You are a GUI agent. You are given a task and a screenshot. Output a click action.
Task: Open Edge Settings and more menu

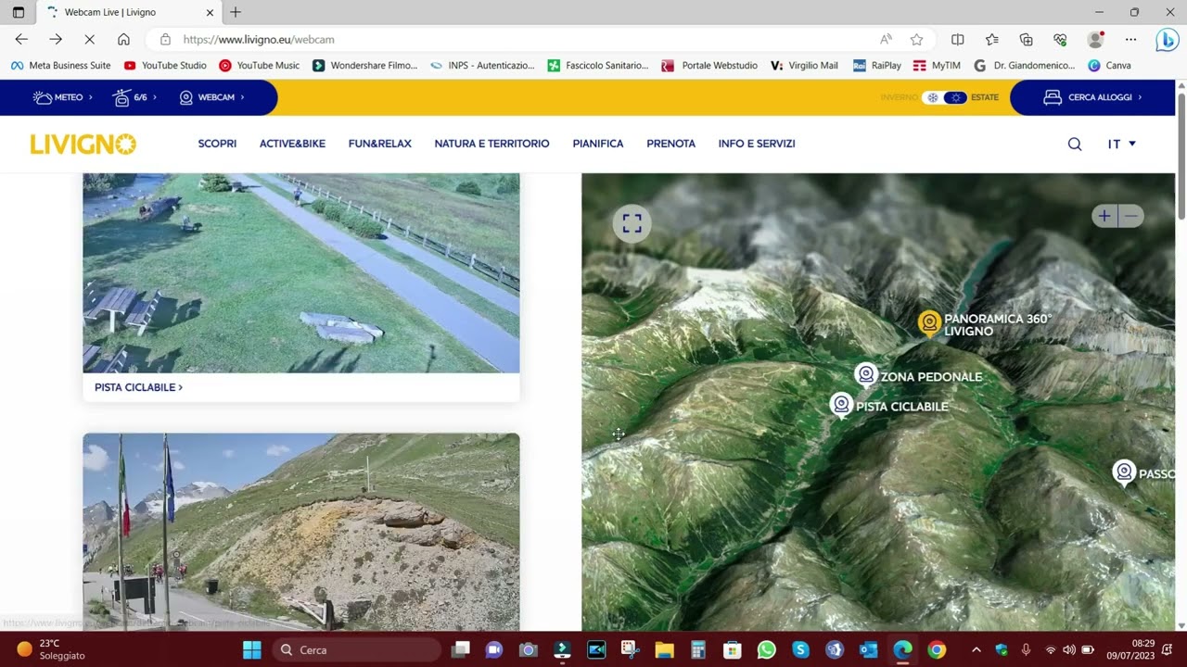pos(1130,39)
